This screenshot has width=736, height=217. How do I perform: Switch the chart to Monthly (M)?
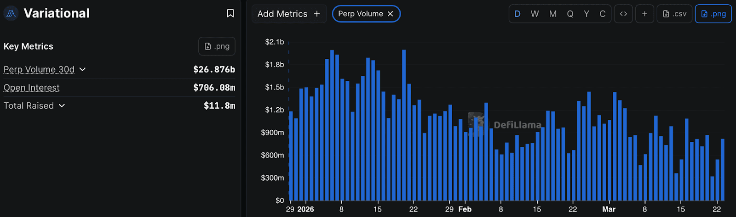[552, 14]
